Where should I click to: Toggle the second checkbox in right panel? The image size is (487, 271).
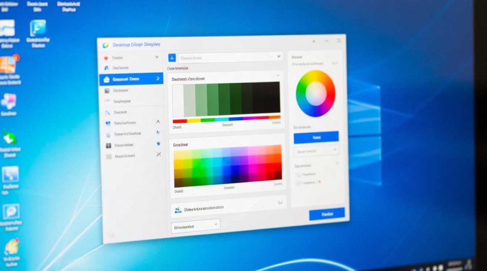(x=299, y=183)
